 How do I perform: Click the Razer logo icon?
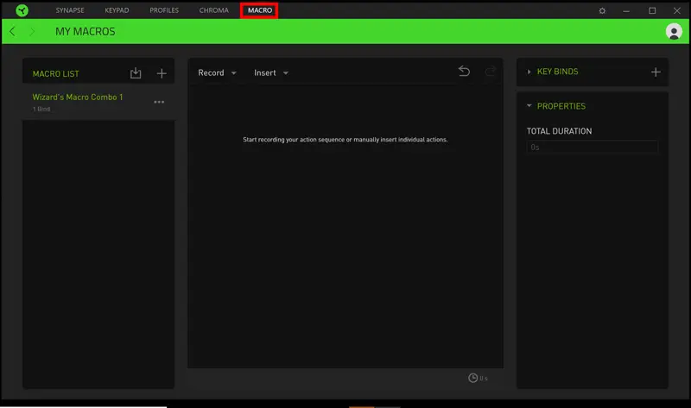(22, 10)
